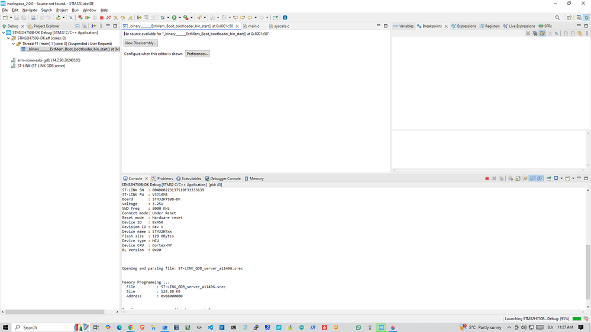Switch to the Debug perspective icon
Image resolution: width=591 pixels, height=332 pixels.
point(586,17)
